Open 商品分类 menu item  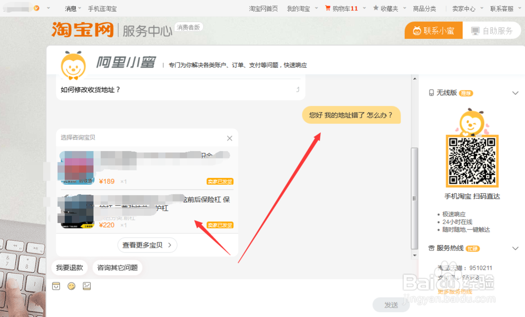coord(425,9)
